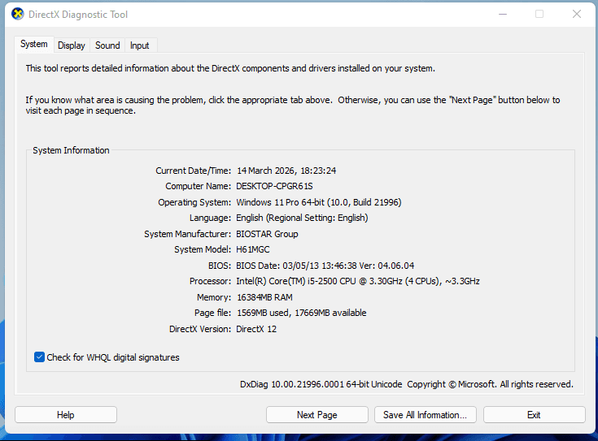Click system model H61MGC

click(253, 249)
